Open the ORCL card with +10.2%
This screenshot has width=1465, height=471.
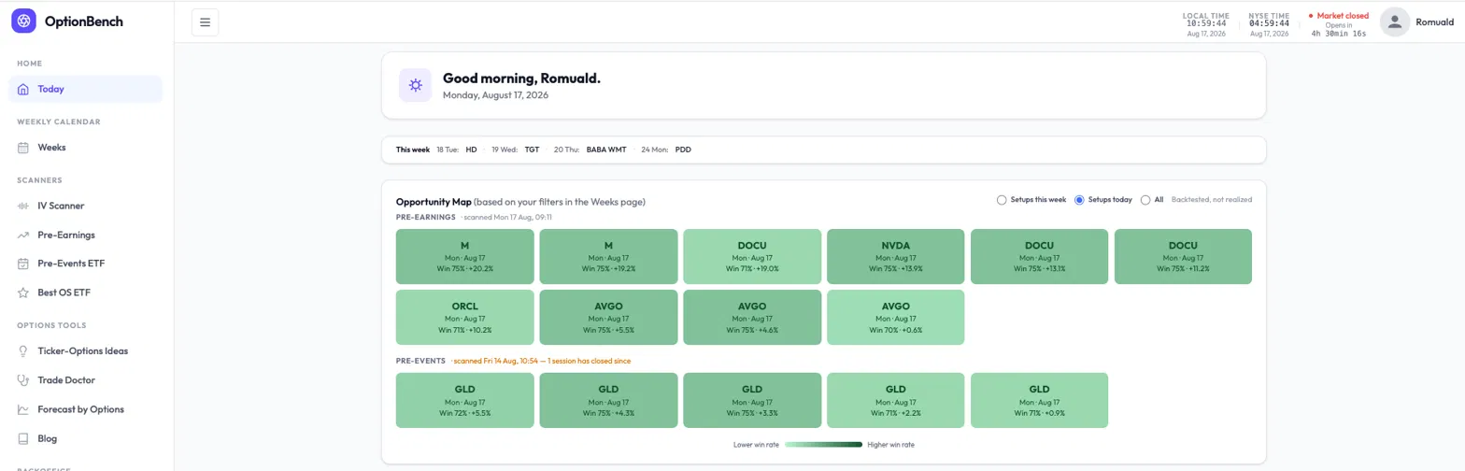coord(465,318)
